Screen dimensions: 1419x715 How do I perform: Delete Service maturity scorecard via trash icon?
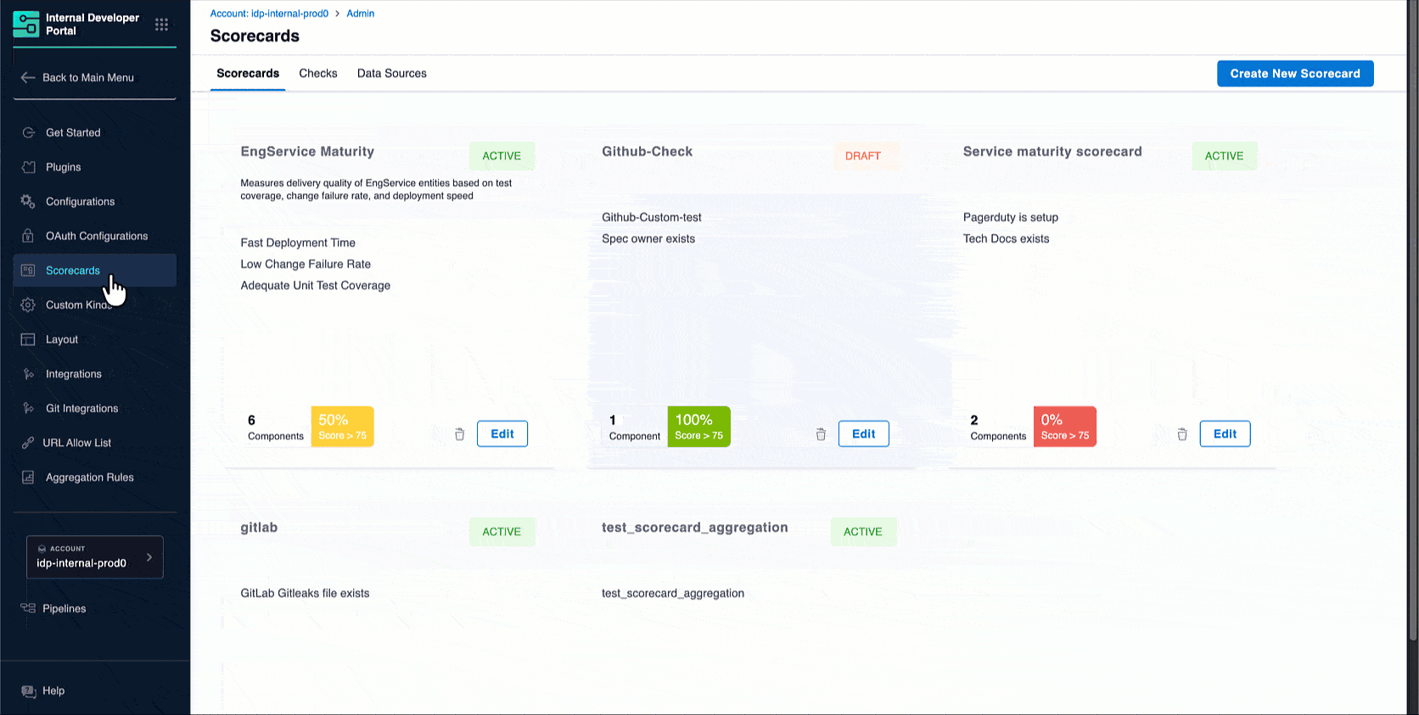pyautogui.click(x=1182, y=434)
